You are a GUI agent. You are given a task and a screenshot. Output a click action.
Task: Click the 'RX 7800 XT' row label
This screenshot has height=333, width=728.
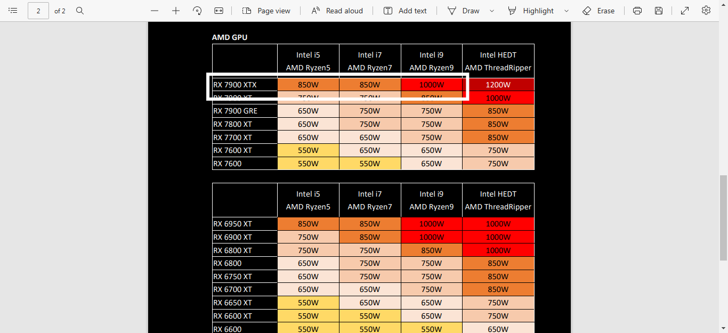tap(233, 124)
